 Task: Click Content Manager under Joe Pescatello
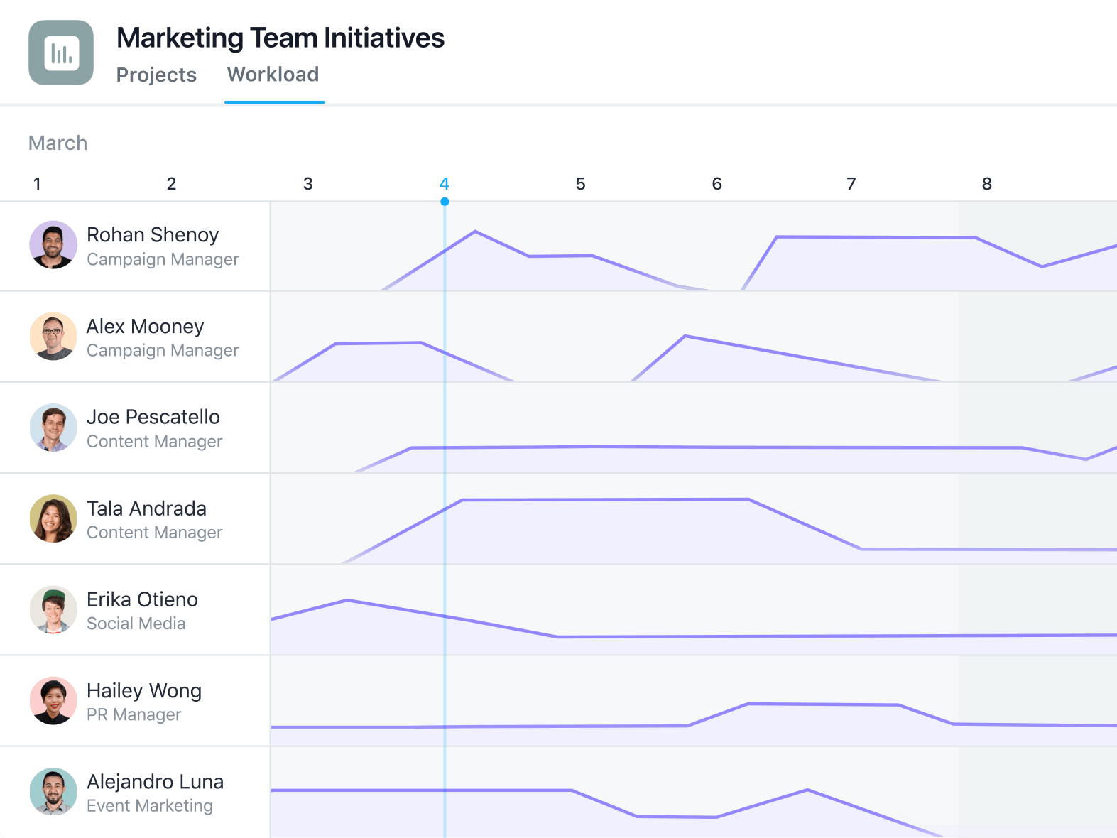coord(155,442)
